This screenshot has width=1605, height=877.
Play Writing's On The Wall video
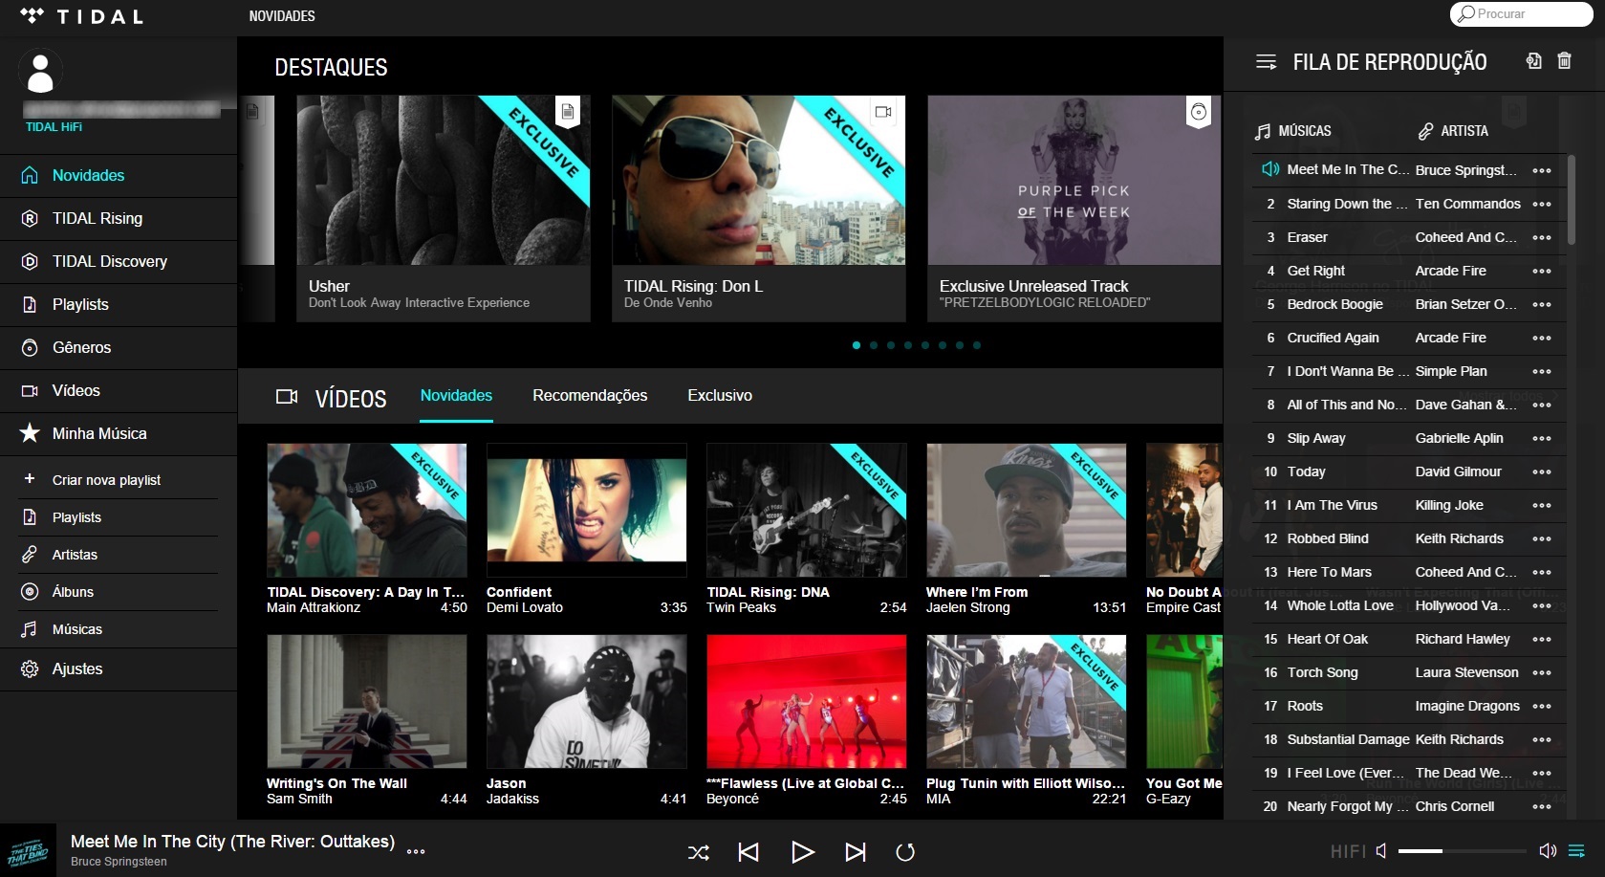(367, 701)
